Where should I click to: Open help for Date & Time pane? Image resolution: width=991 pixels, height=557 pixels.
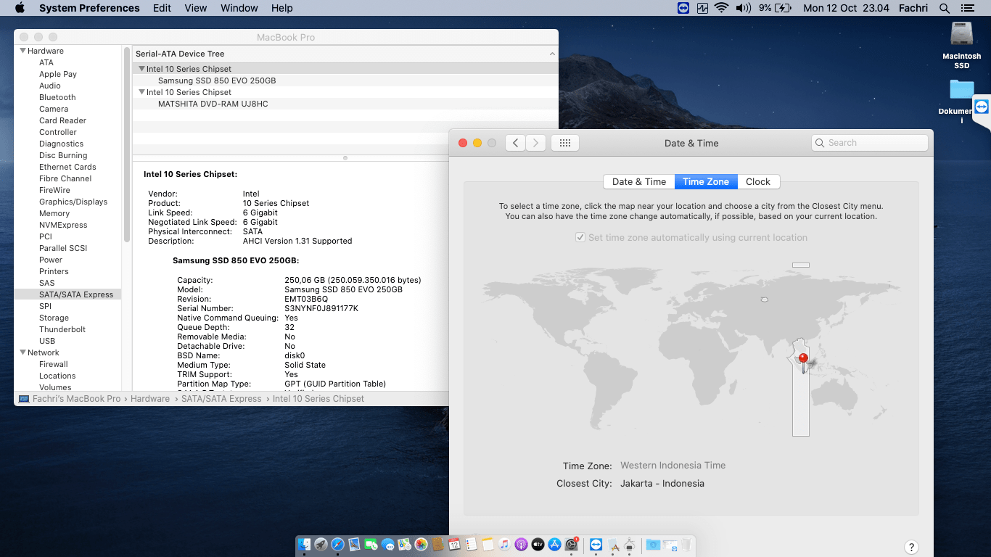pos(912,548)
